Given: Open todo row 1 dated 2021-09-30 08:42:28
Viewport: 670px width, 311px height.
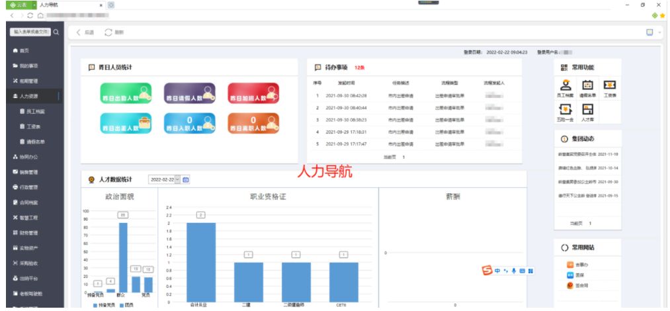Looking at the screenshot, I should click(415, 95).
